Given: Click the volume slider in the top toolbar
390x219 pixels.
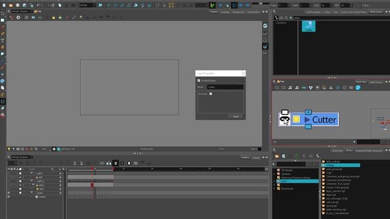Looking at the screenshot, I should click(x=261, y=4).
